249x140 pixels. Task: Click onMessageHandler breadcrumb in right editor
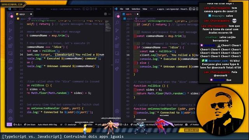[146, 19]
